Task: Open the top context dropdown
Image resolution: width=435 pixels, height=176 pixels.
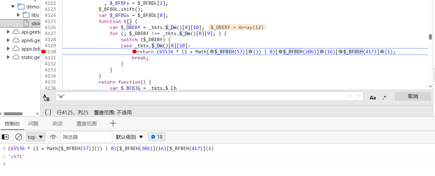Action: point(35,137)
